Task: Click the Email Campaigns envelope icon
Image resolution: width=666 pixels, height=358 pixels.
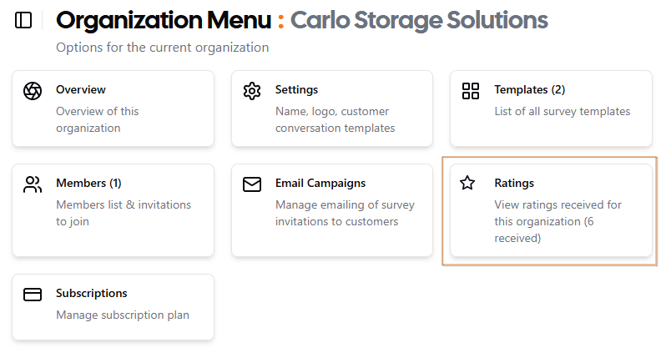Action: point(252,184)
